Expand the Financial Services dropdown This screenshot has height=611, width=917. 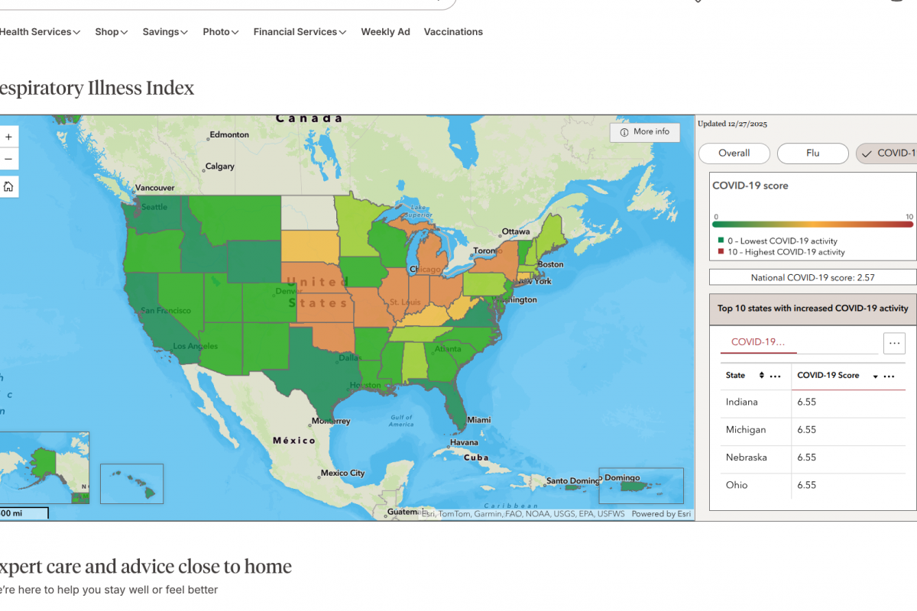click(x=300, y=32)
